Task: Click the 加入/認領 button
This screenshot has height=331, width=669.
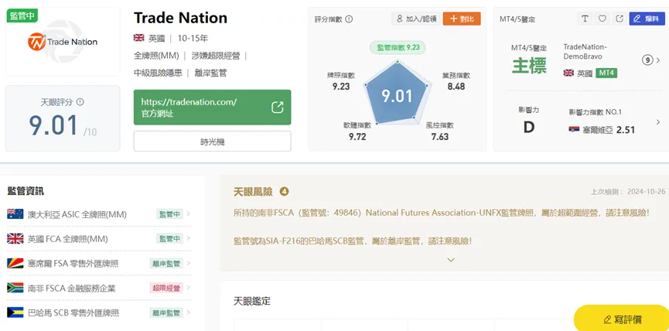Action: pyautogui.click(x=416, y=19)
